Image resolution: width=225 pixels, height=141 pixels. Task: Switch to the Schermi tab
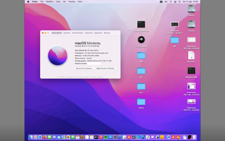tap(67, 33)
